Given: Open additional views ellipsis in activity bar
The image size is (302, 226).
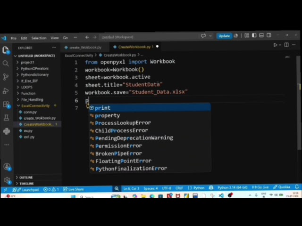Looking at the screenshot, I should click(7, 145).
